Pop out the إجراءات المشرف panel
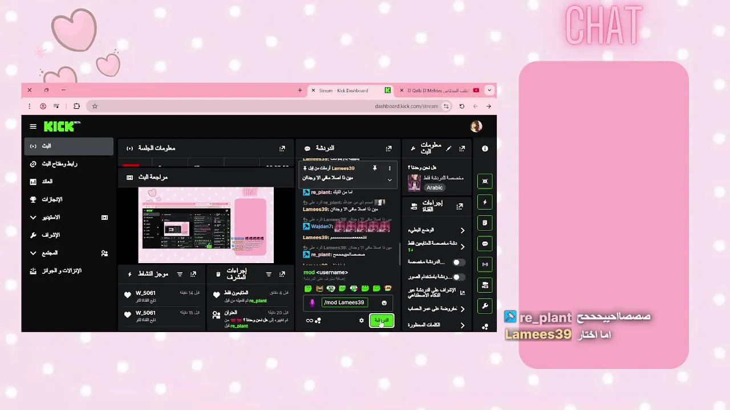The width and height of the screenshot is (730, 410). [282, 274]
